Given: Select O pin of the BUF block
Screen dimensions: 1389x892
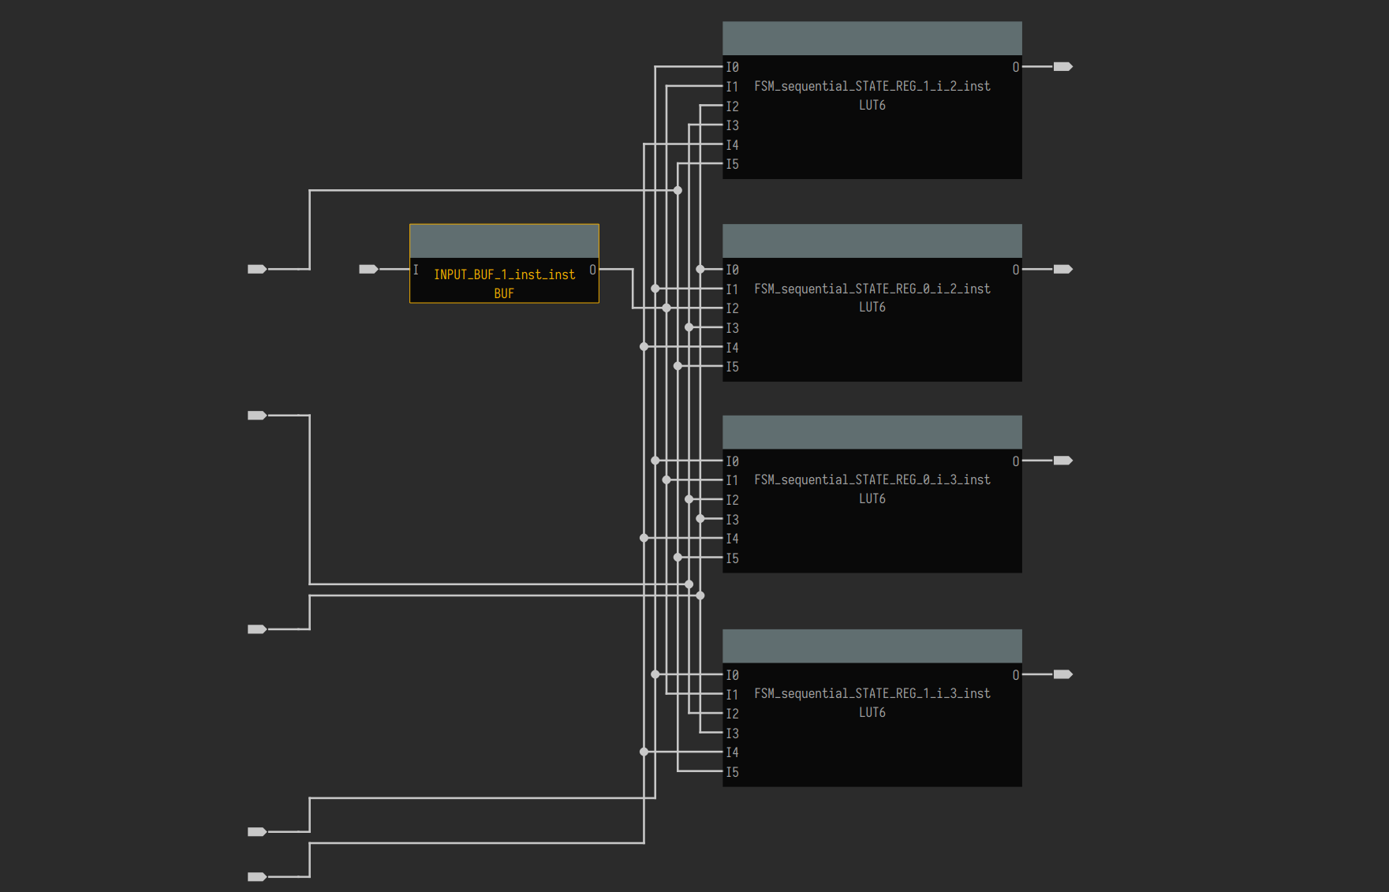Looking at the screenshot, I should pyautogui.click(x=592, y=270).
